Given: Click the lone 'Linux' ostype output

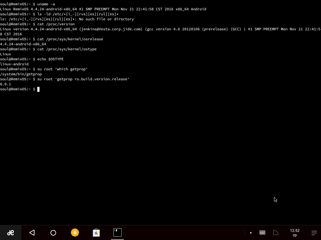Looking at the screenshot, I should pos(6,54).
